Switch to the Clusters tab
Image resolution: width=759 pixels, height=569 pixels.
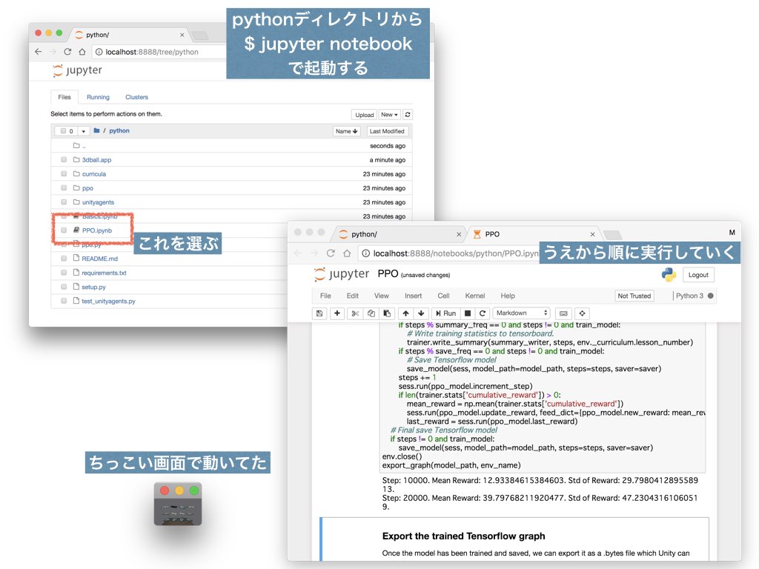pos(136,97)
